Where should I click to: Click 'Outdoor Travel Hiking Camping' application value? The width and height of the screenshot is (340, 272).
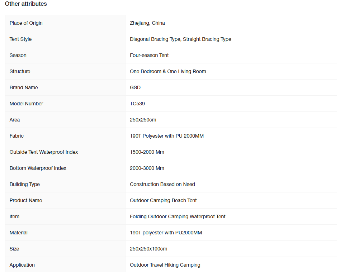(x=165, y=265)
